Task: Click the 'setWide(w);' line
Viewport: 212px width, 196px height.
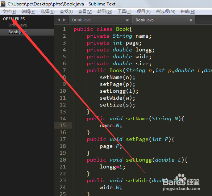Action: point(117,98)
